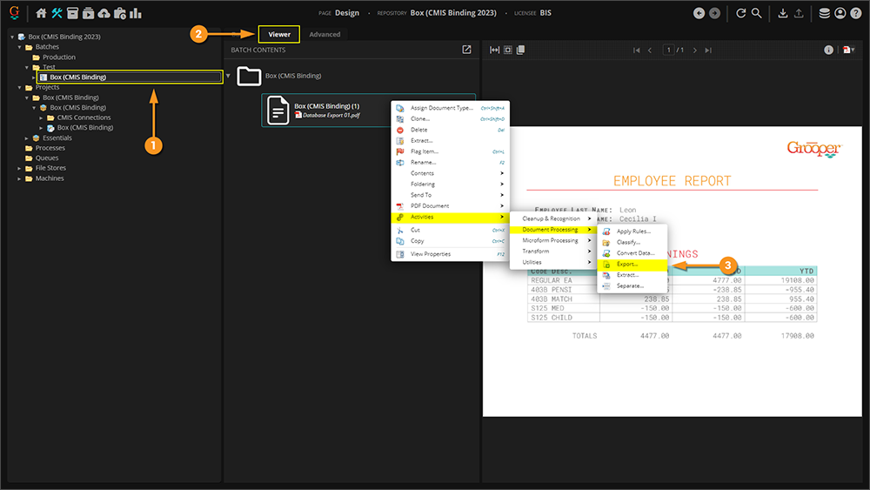The image size is (870, 490).
Task: Click the fit-to-width icon in viewer
Action: pyautogui.click(x=495, y=50)
